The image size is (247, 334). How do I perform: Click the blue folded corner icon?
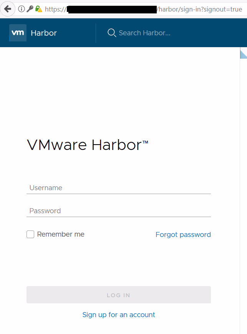click(243, 54)
